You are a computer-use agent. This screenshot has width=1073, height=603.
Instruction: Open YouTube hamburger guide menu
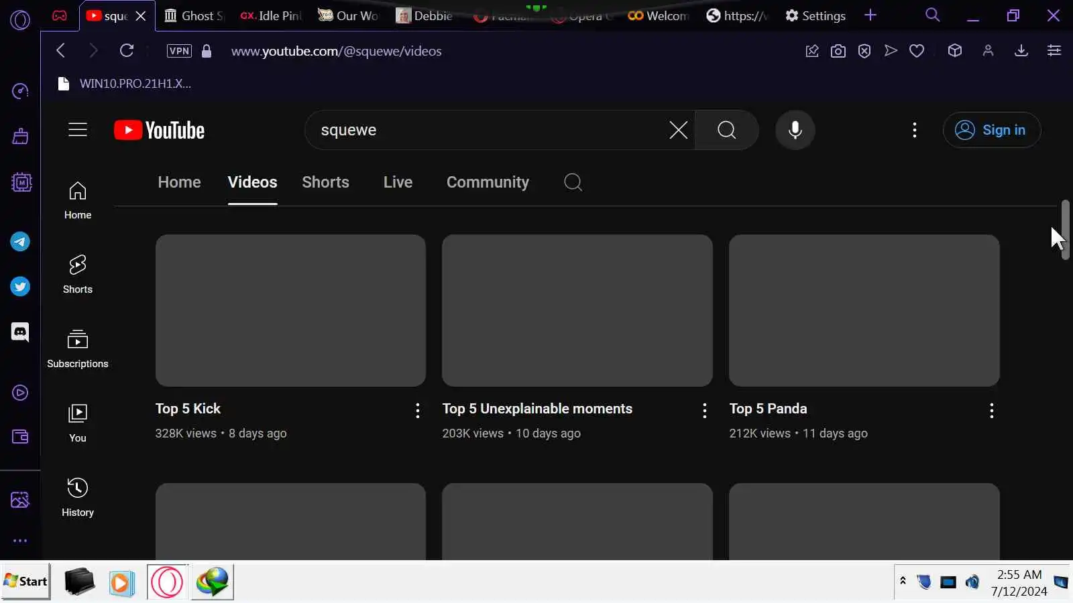(78, 129)
